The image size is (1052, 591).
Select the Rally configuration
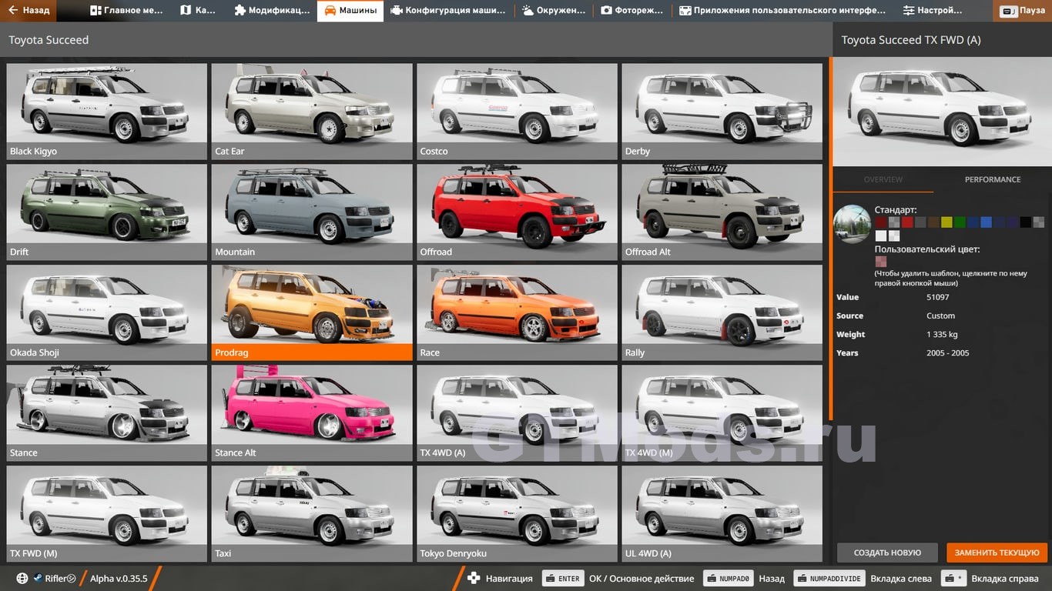click(722, 312)
